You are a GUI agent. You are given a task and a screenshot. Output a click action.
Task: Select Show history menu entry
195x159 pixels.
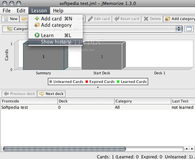pos(55,42)
